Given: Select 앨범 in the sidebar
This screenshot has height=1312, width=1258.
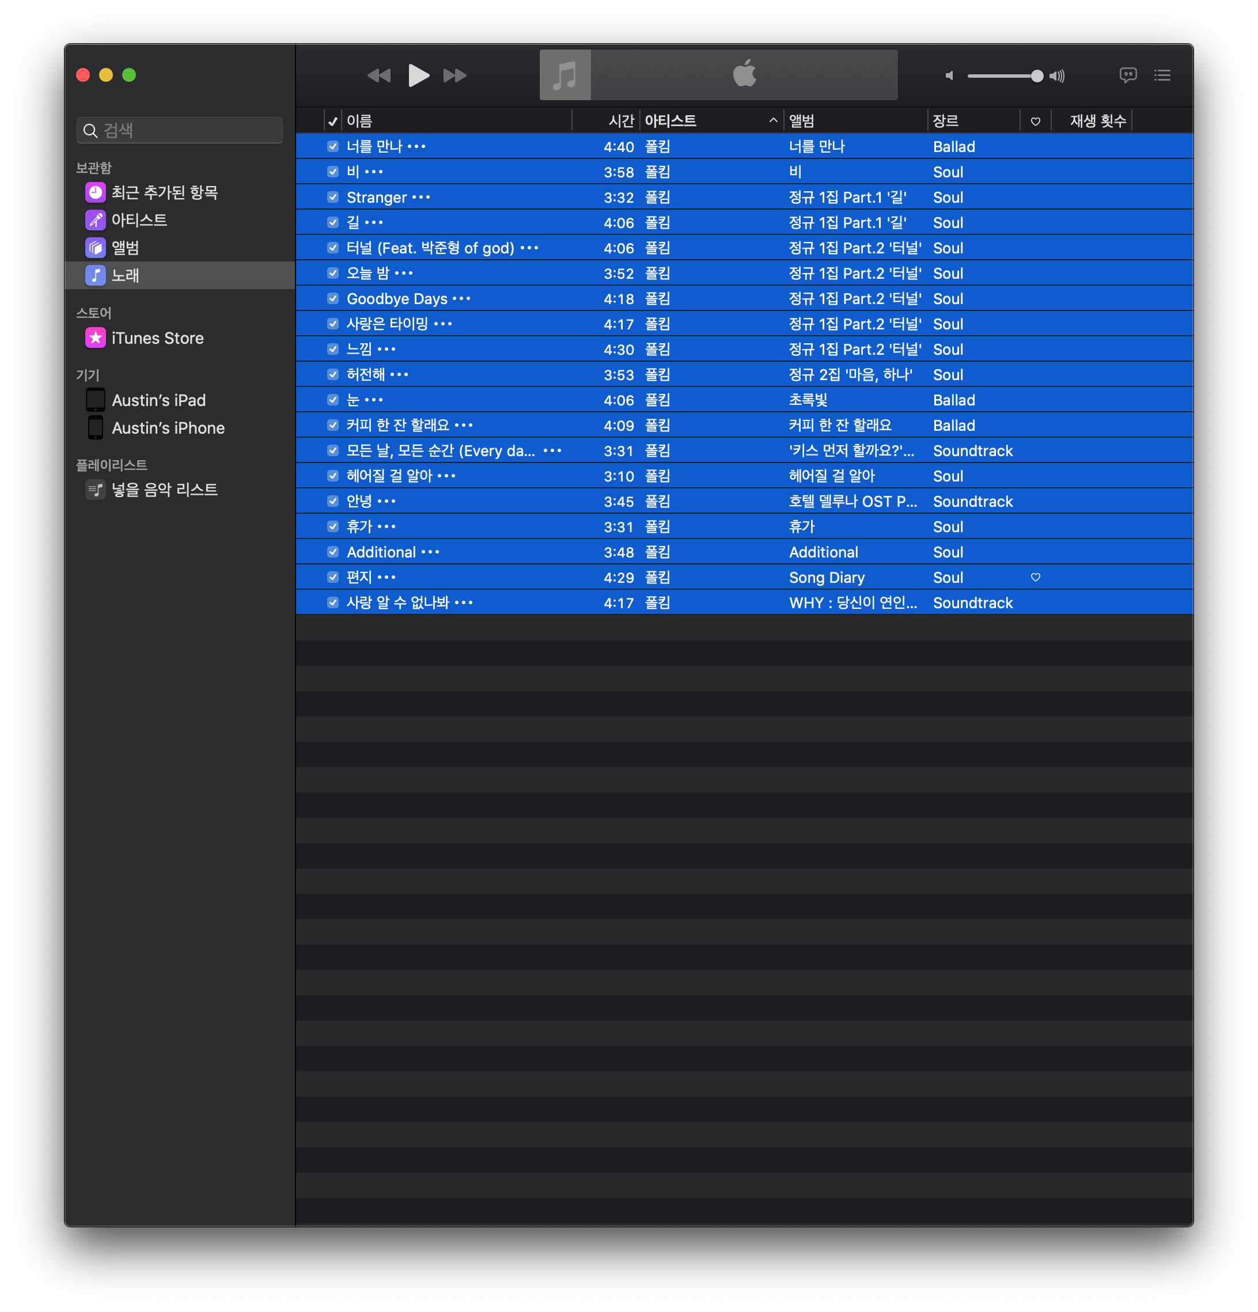Looking at the screenshot, I should 125,248.
